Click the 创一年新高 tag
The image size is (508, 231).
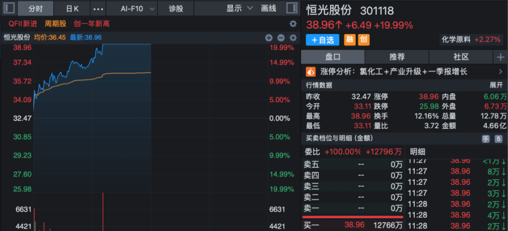point(92,24)
